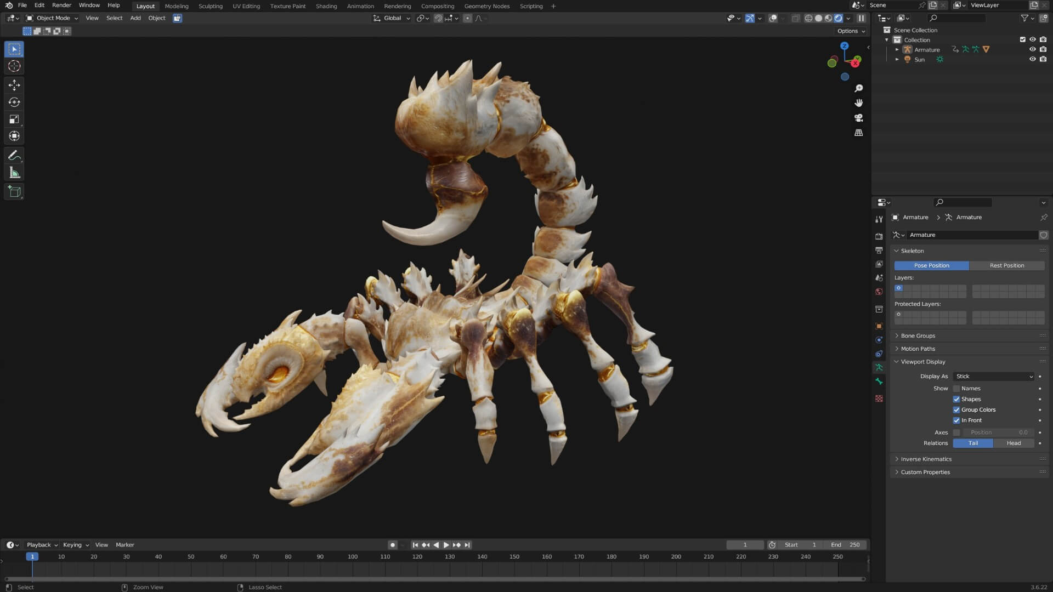Choose the Move tool

click(14, 85)
